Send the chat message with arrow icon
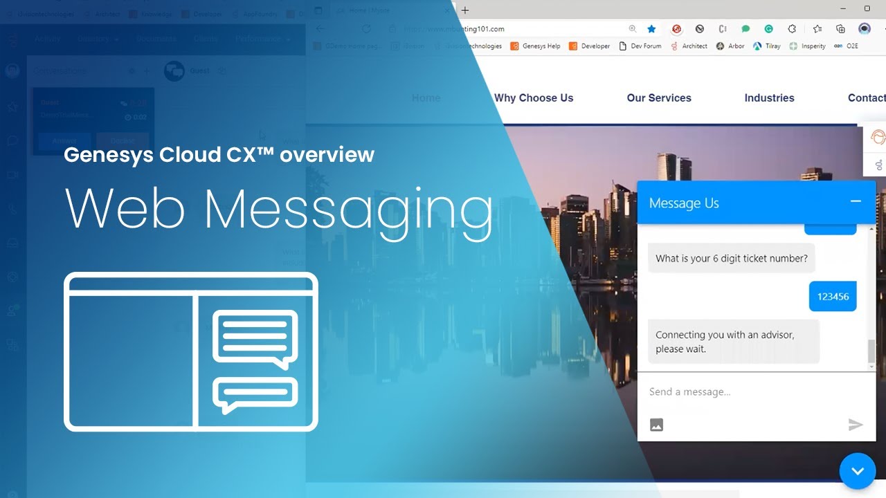This screenshot has width=886, height=498. click(x=856, y=425)
